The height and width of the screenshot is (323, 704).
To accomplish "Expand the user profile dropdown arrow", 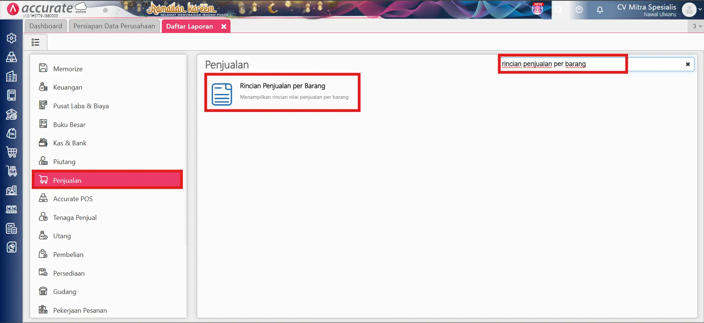I will (x=700, y=10).
